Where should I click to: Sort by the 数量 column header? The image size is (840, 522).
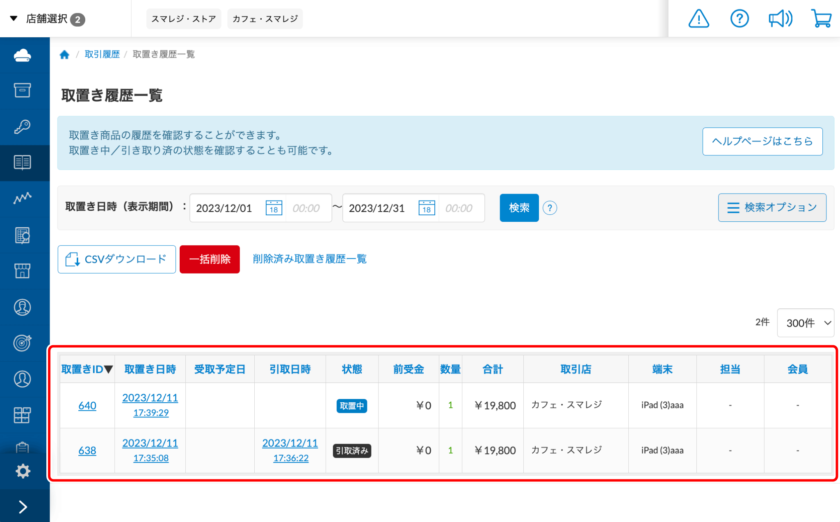click(450, 369)
